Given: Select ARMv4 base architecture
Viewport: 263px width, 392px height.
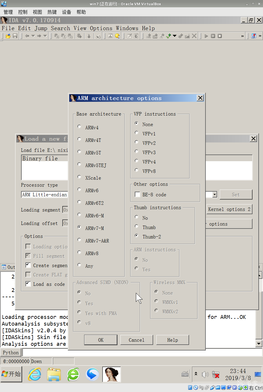Looking at the screenshot, I should click(x=79, y=127).
